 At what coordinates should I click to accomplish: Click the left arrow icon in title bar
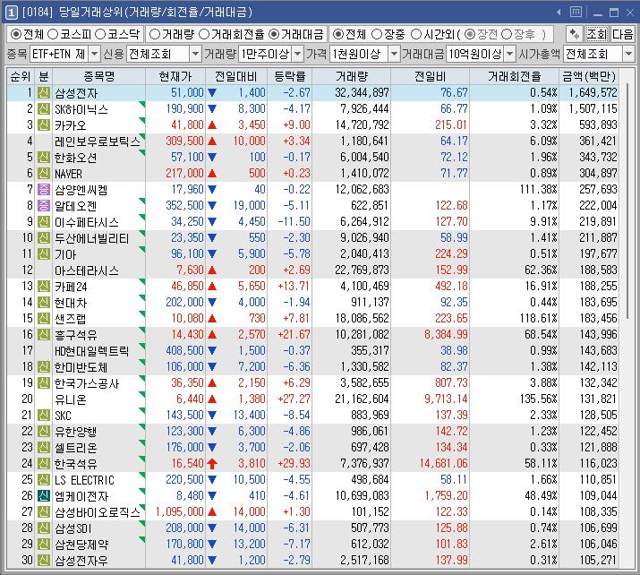click(x=559, y=13)
